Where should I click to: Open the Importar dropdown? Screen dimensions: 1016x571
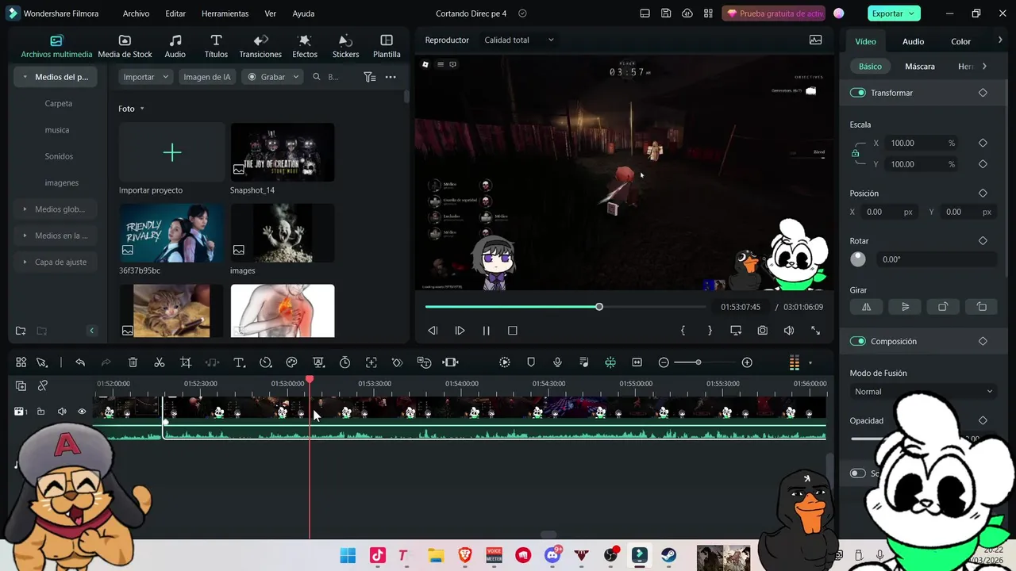(x=145, y=77)
